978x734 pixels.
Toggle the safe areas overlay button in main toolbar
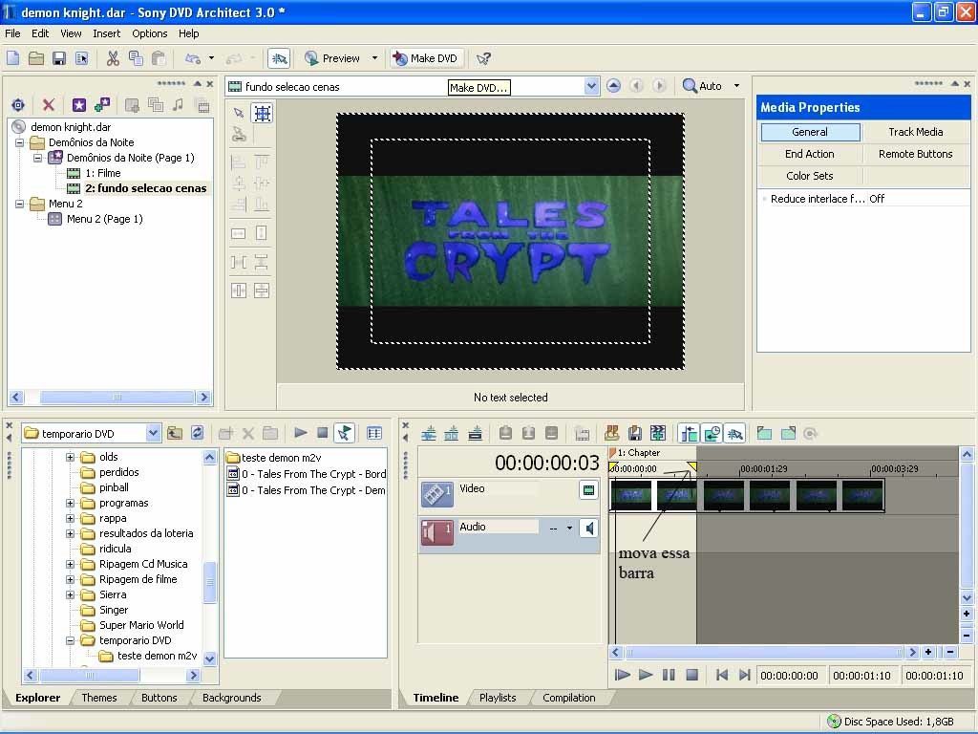(x=279, y=58)
